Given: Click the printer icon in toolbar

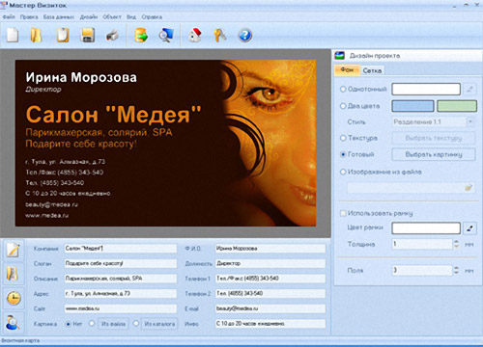Looking at the screenshot, I should tap(112, 36).
